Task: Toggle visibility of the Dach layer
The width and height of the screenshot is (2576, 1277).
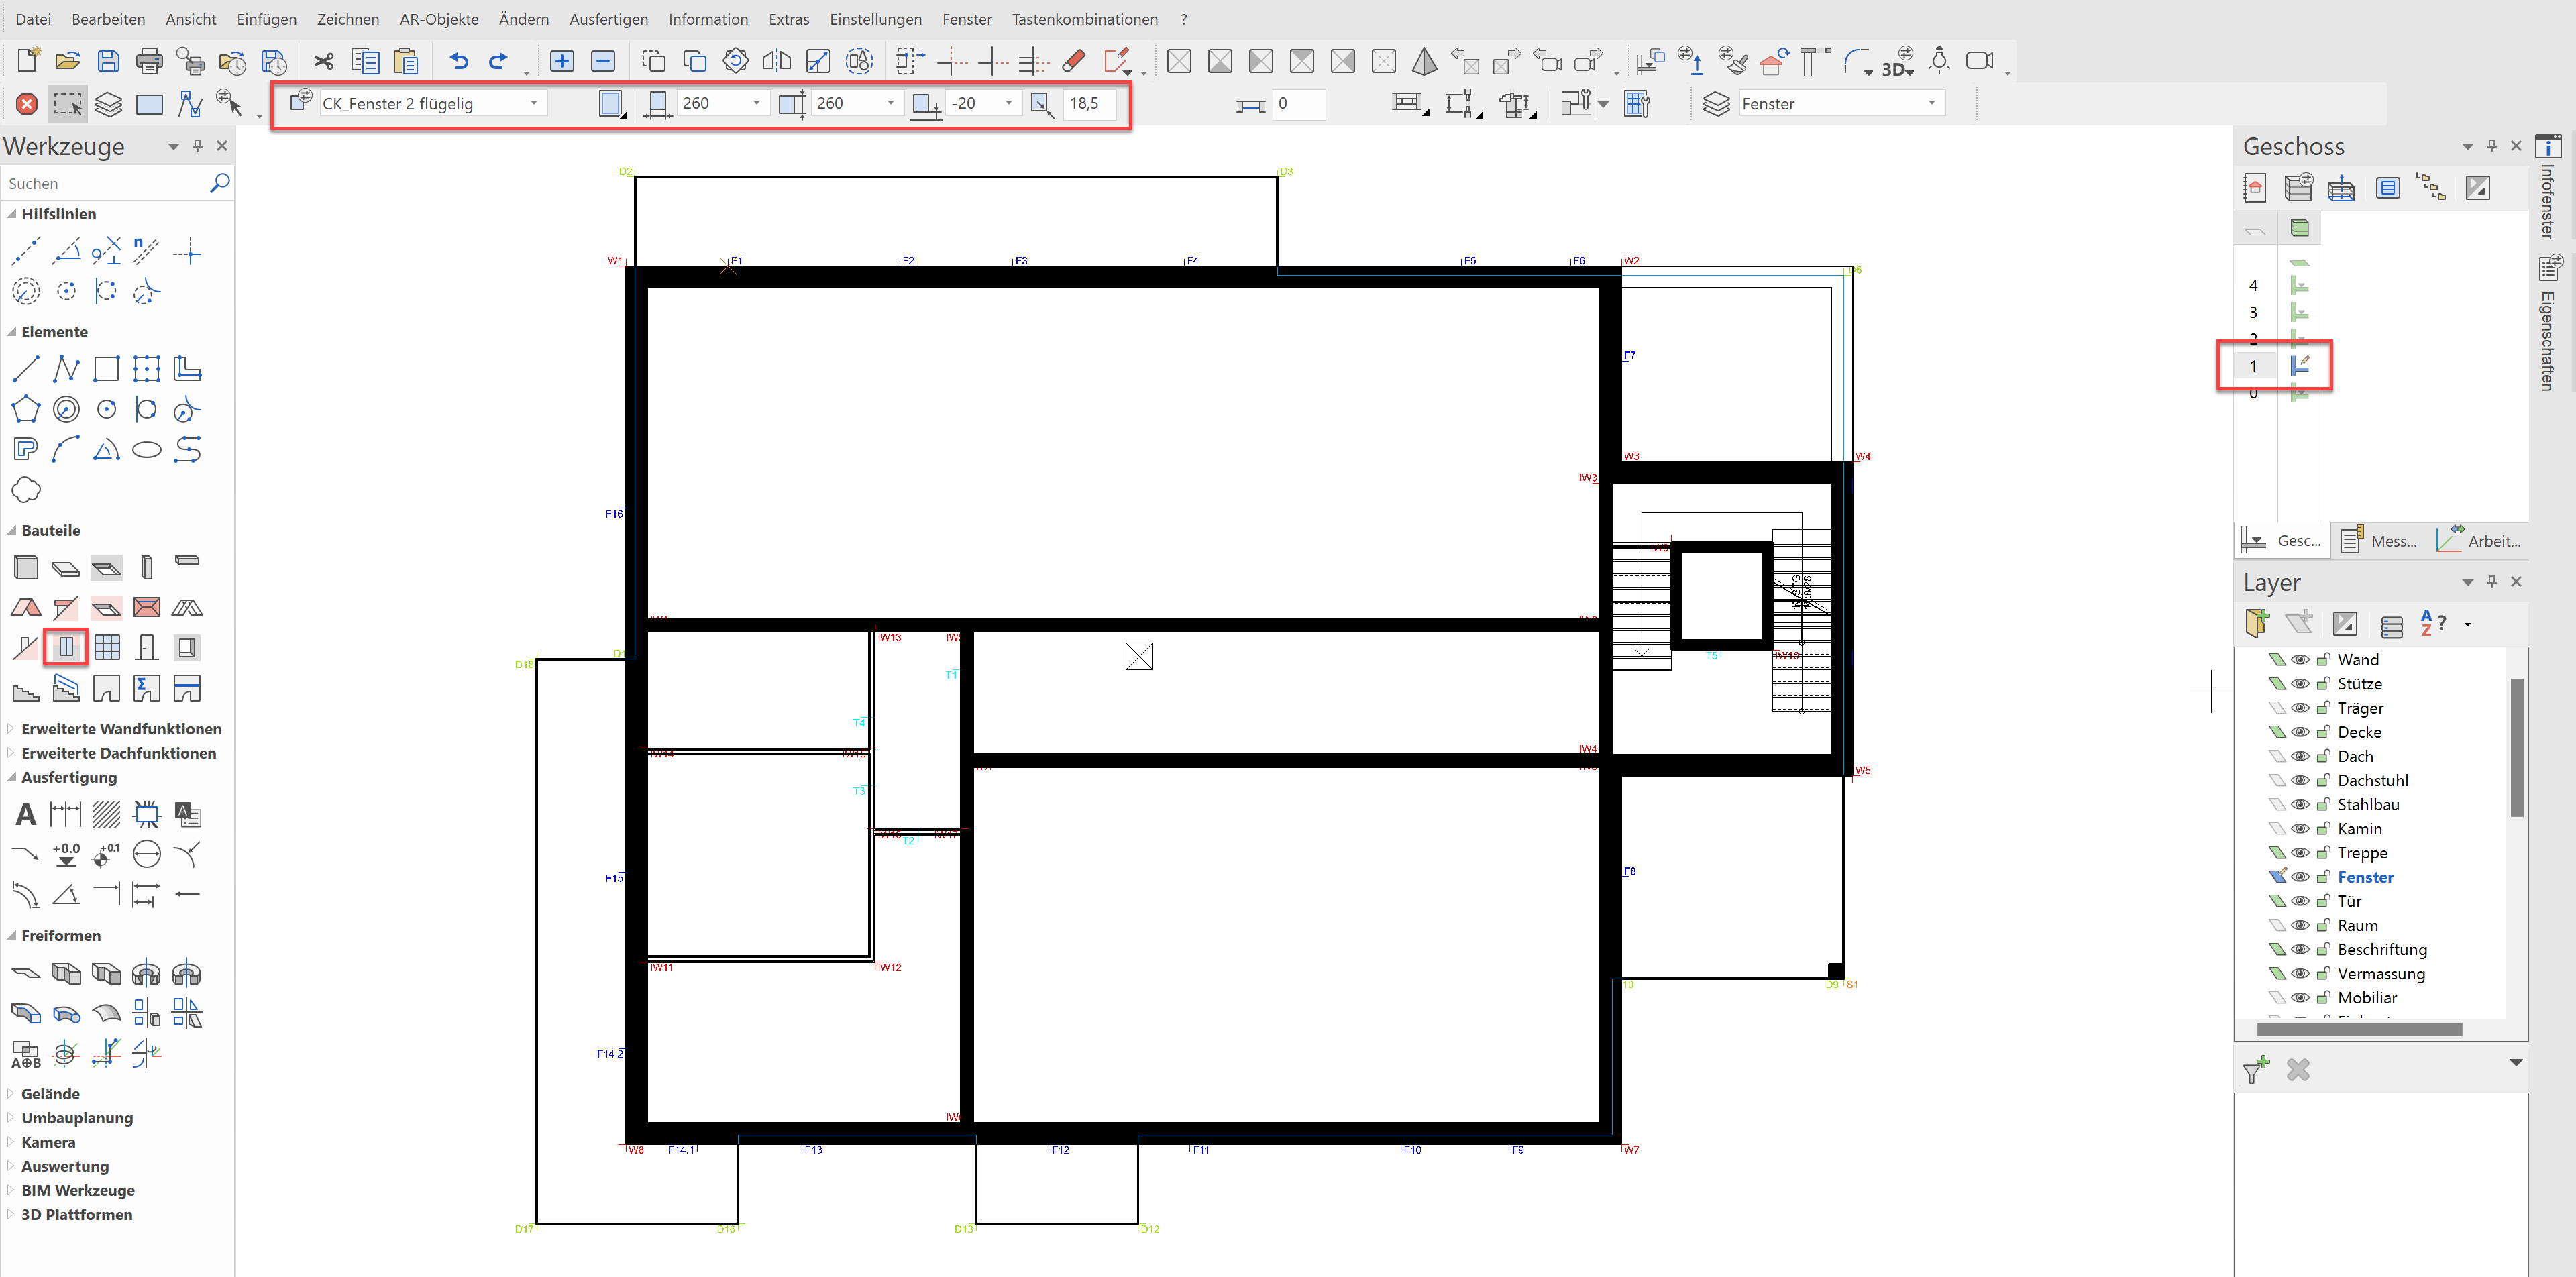Action: coord(2300,756)
